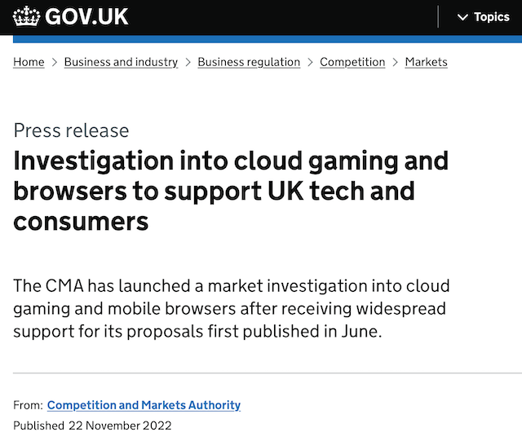The image size is (522, 441).
Task: Navigate to the Competition breadcrumb
Action: [352, 62]
